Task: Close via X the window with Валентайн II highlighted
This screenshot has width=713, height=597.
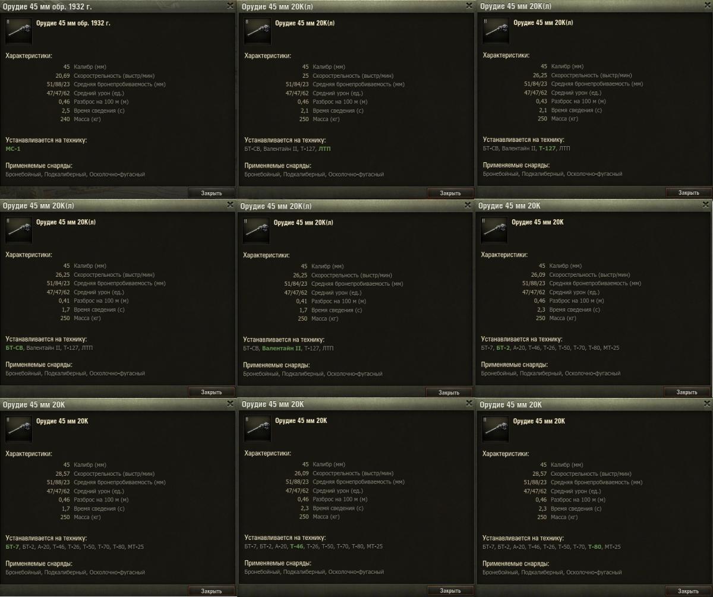Action: click(468, 205)
